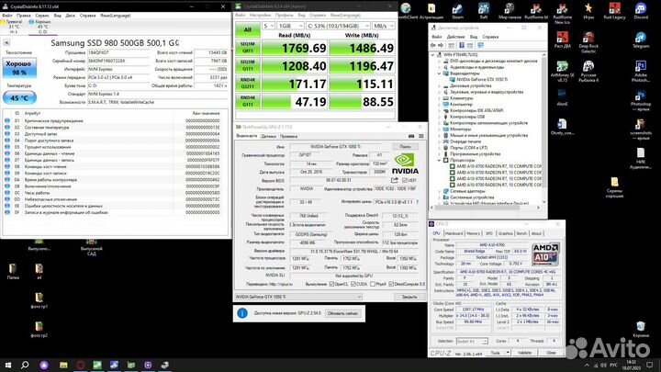Click the forward arrow in Device Manager toolbar
Screen dimensions: 661x372
pyautogui.click(x=441, y=45)
